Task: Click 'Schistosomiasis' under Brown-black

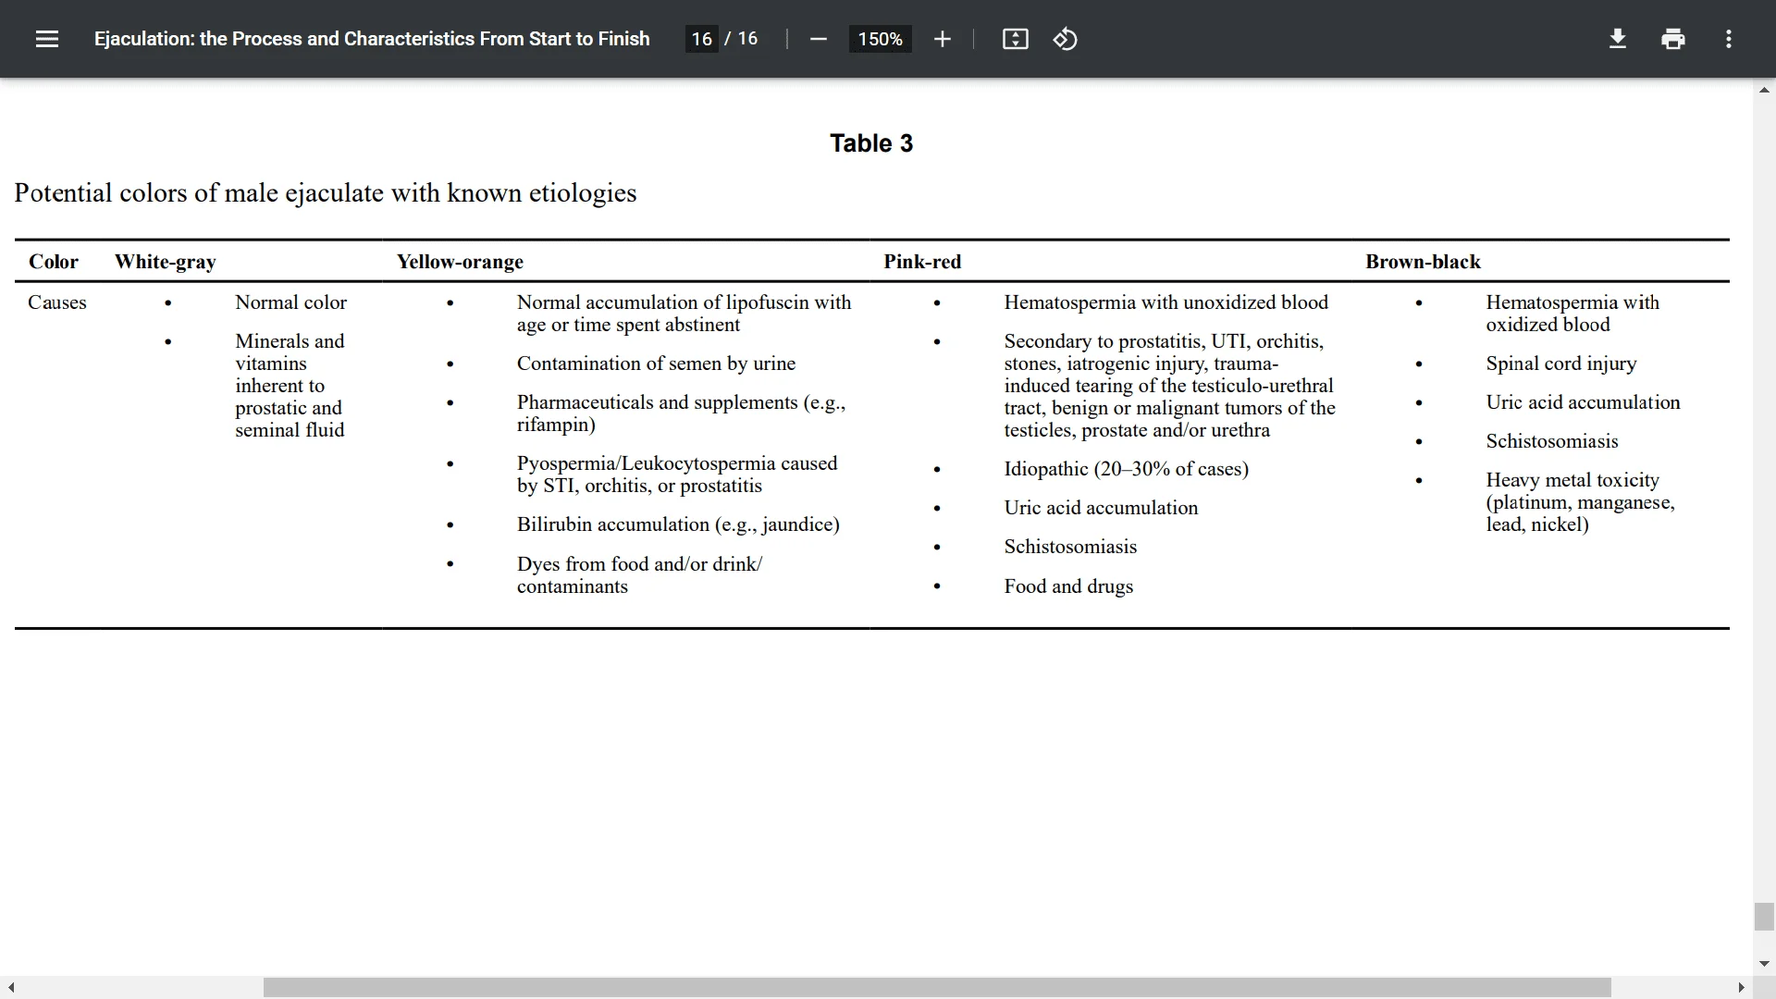Action: (x=1552, y=441)
